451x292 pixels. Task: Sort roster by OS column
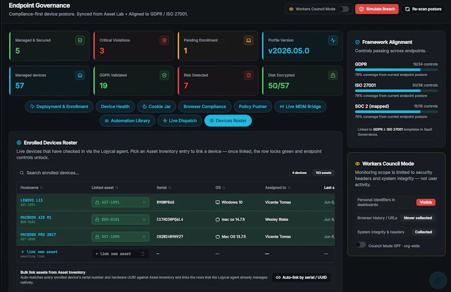(220, 188)
